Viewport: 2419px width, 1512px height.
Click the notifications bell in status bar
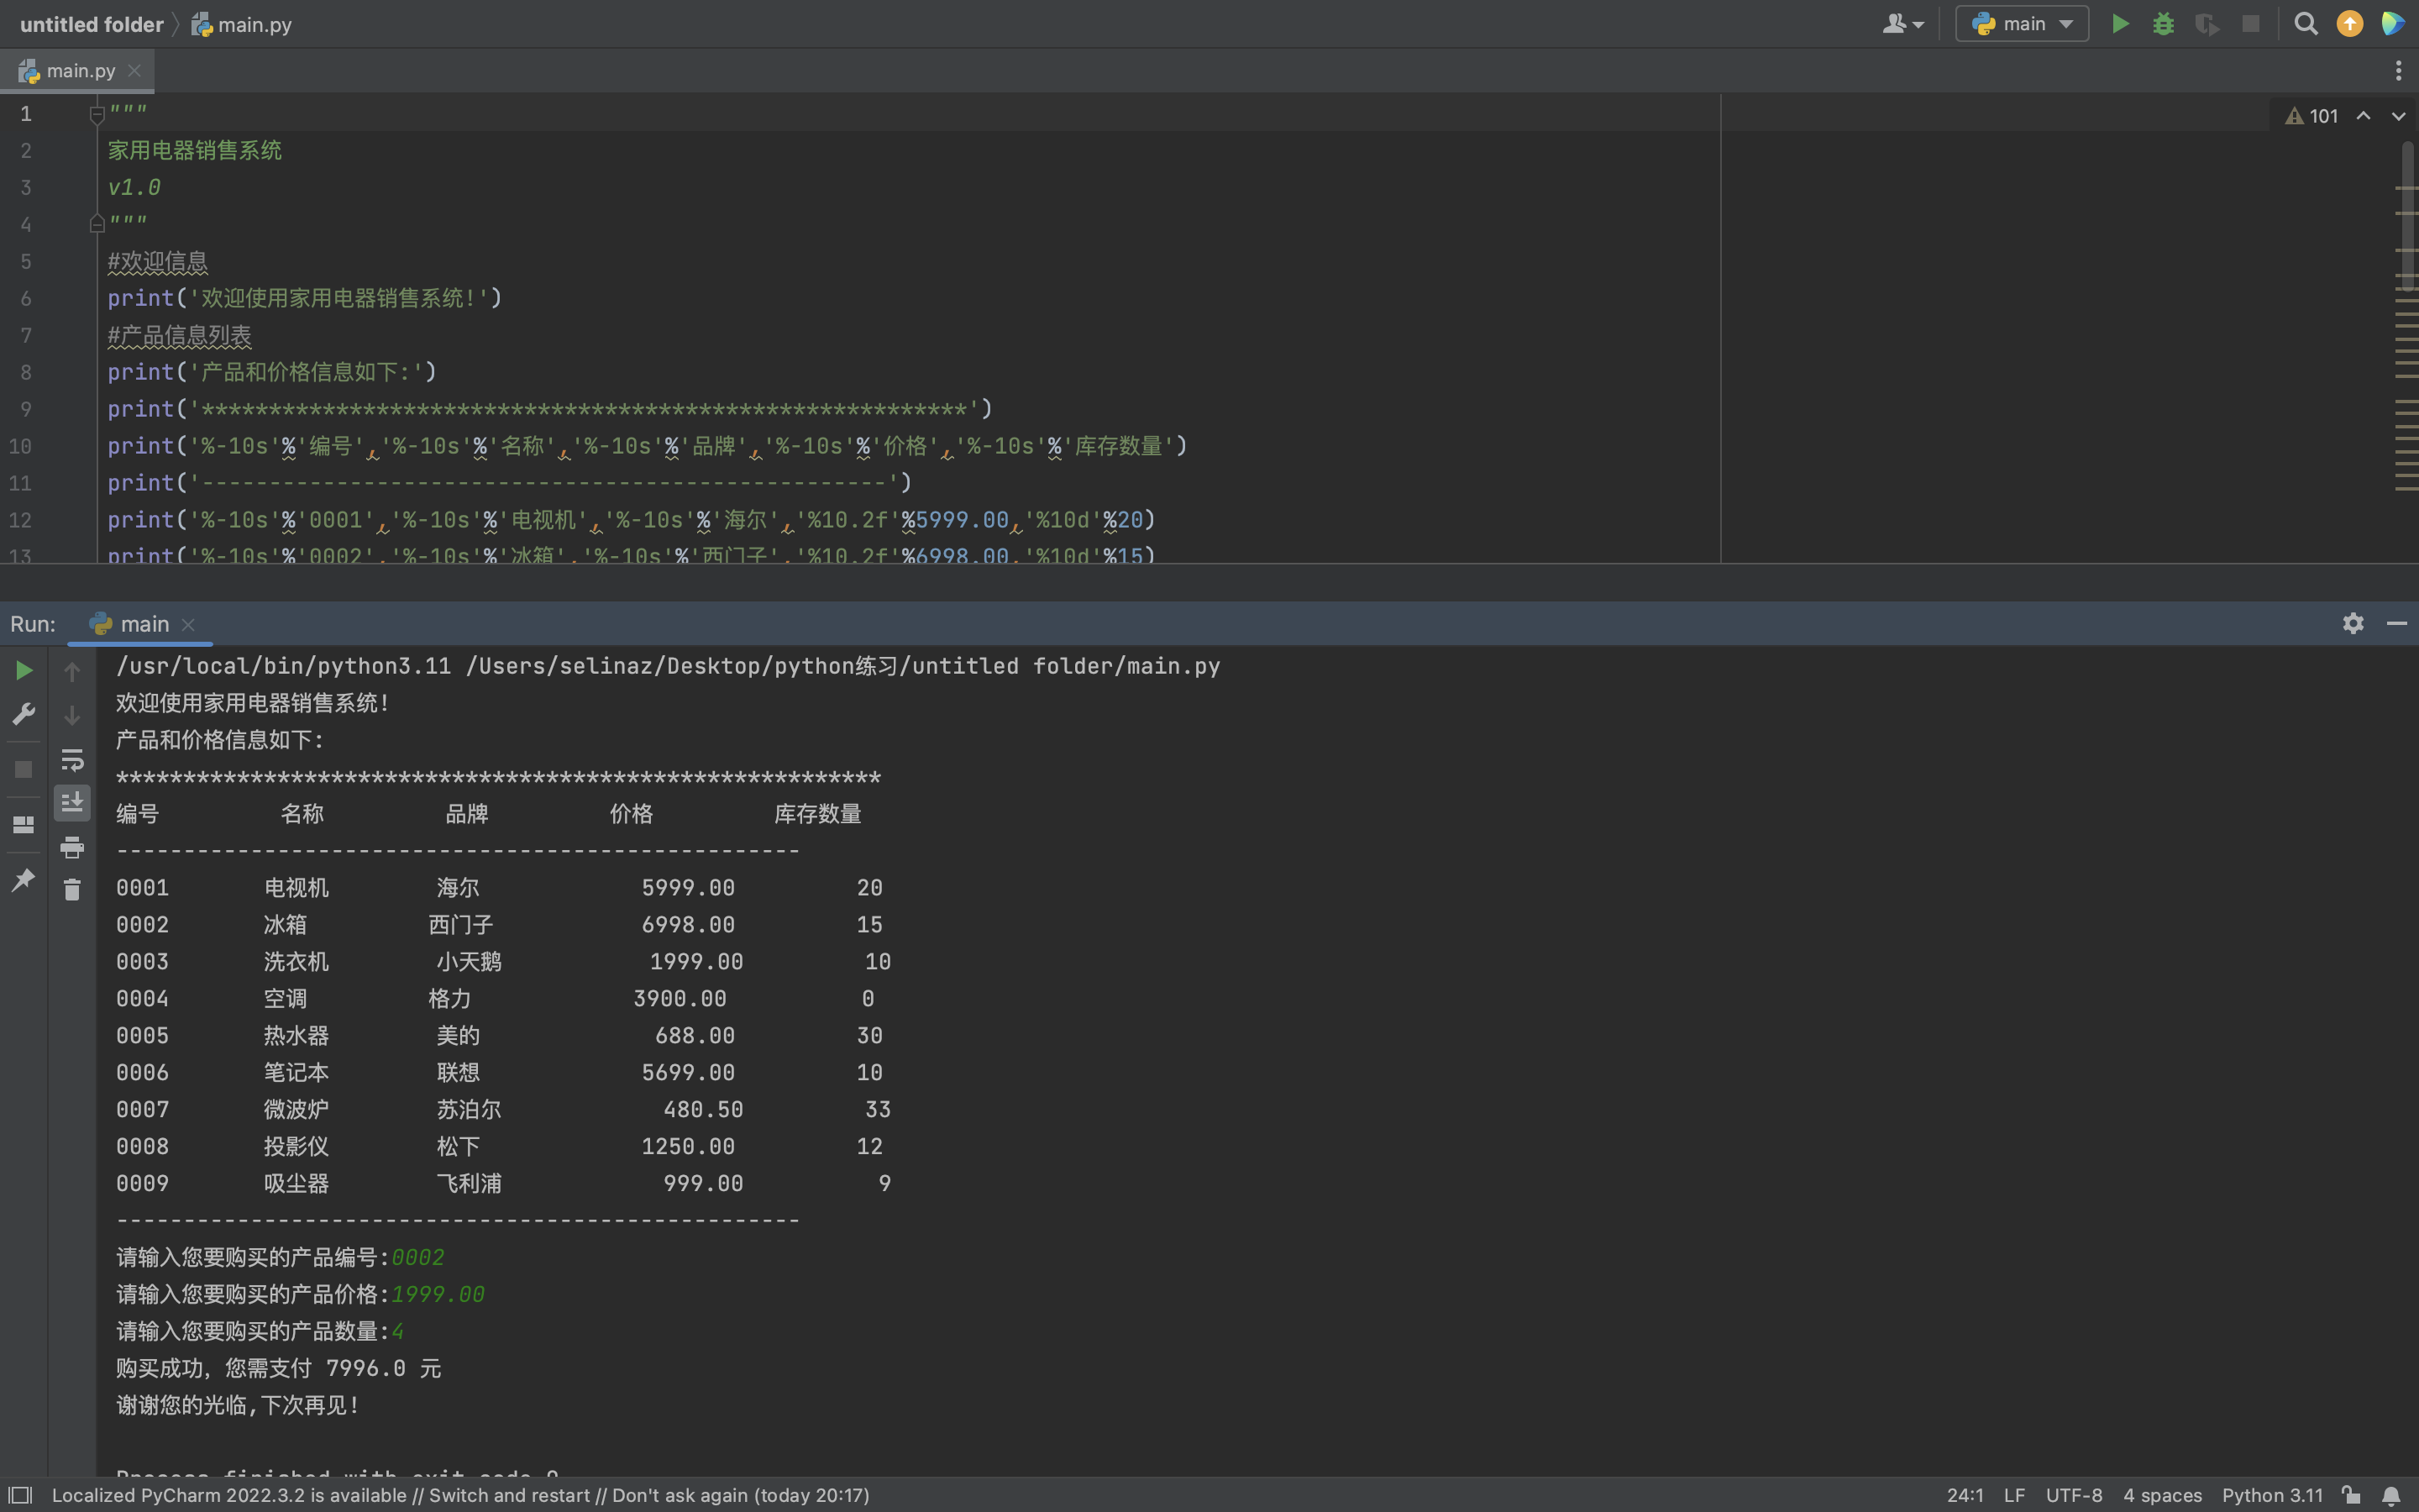pos(2391,1496)
